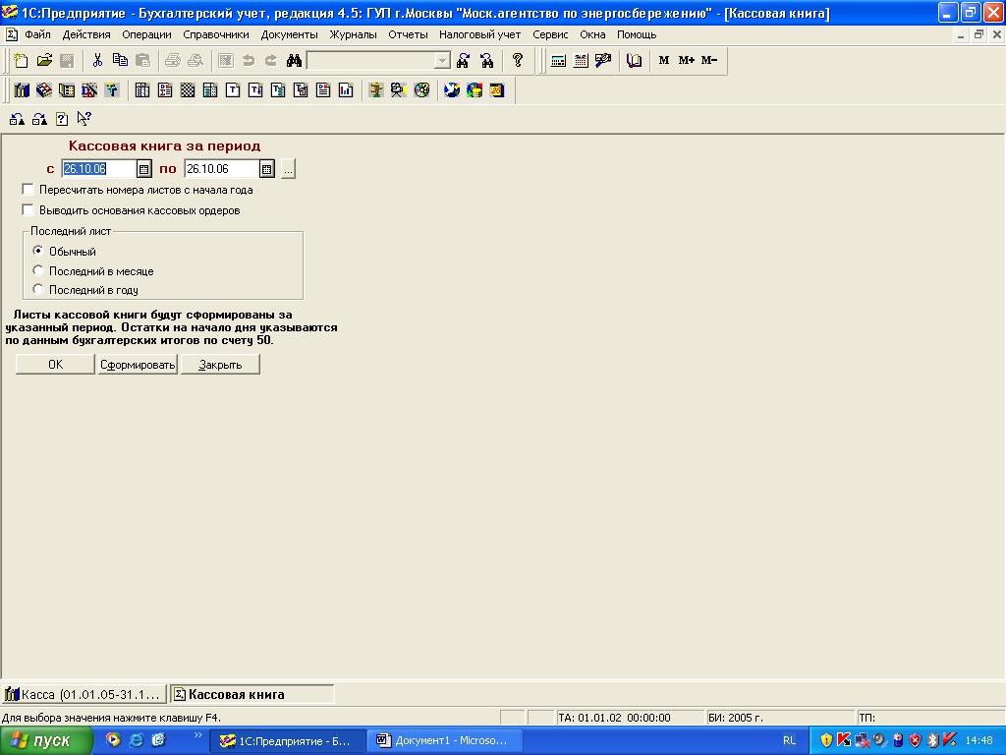Open calendar picker for the start date
The height and width of the screenshot is (755, 1006).
click(x=143, y=169)
